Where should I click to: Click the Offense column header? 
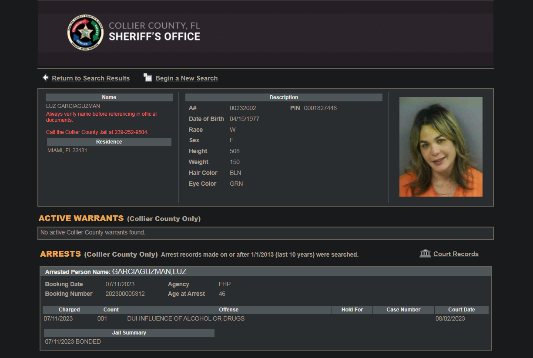(x=228, y=310)
